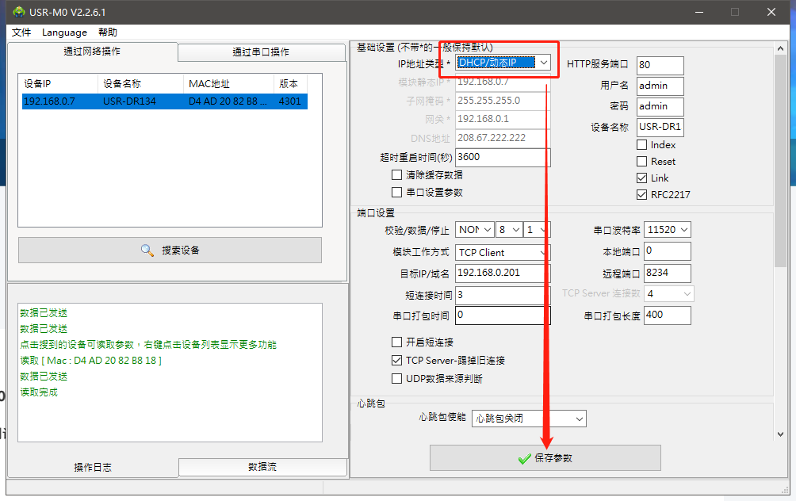Click the MAC地址 column header

pos(228,84)
